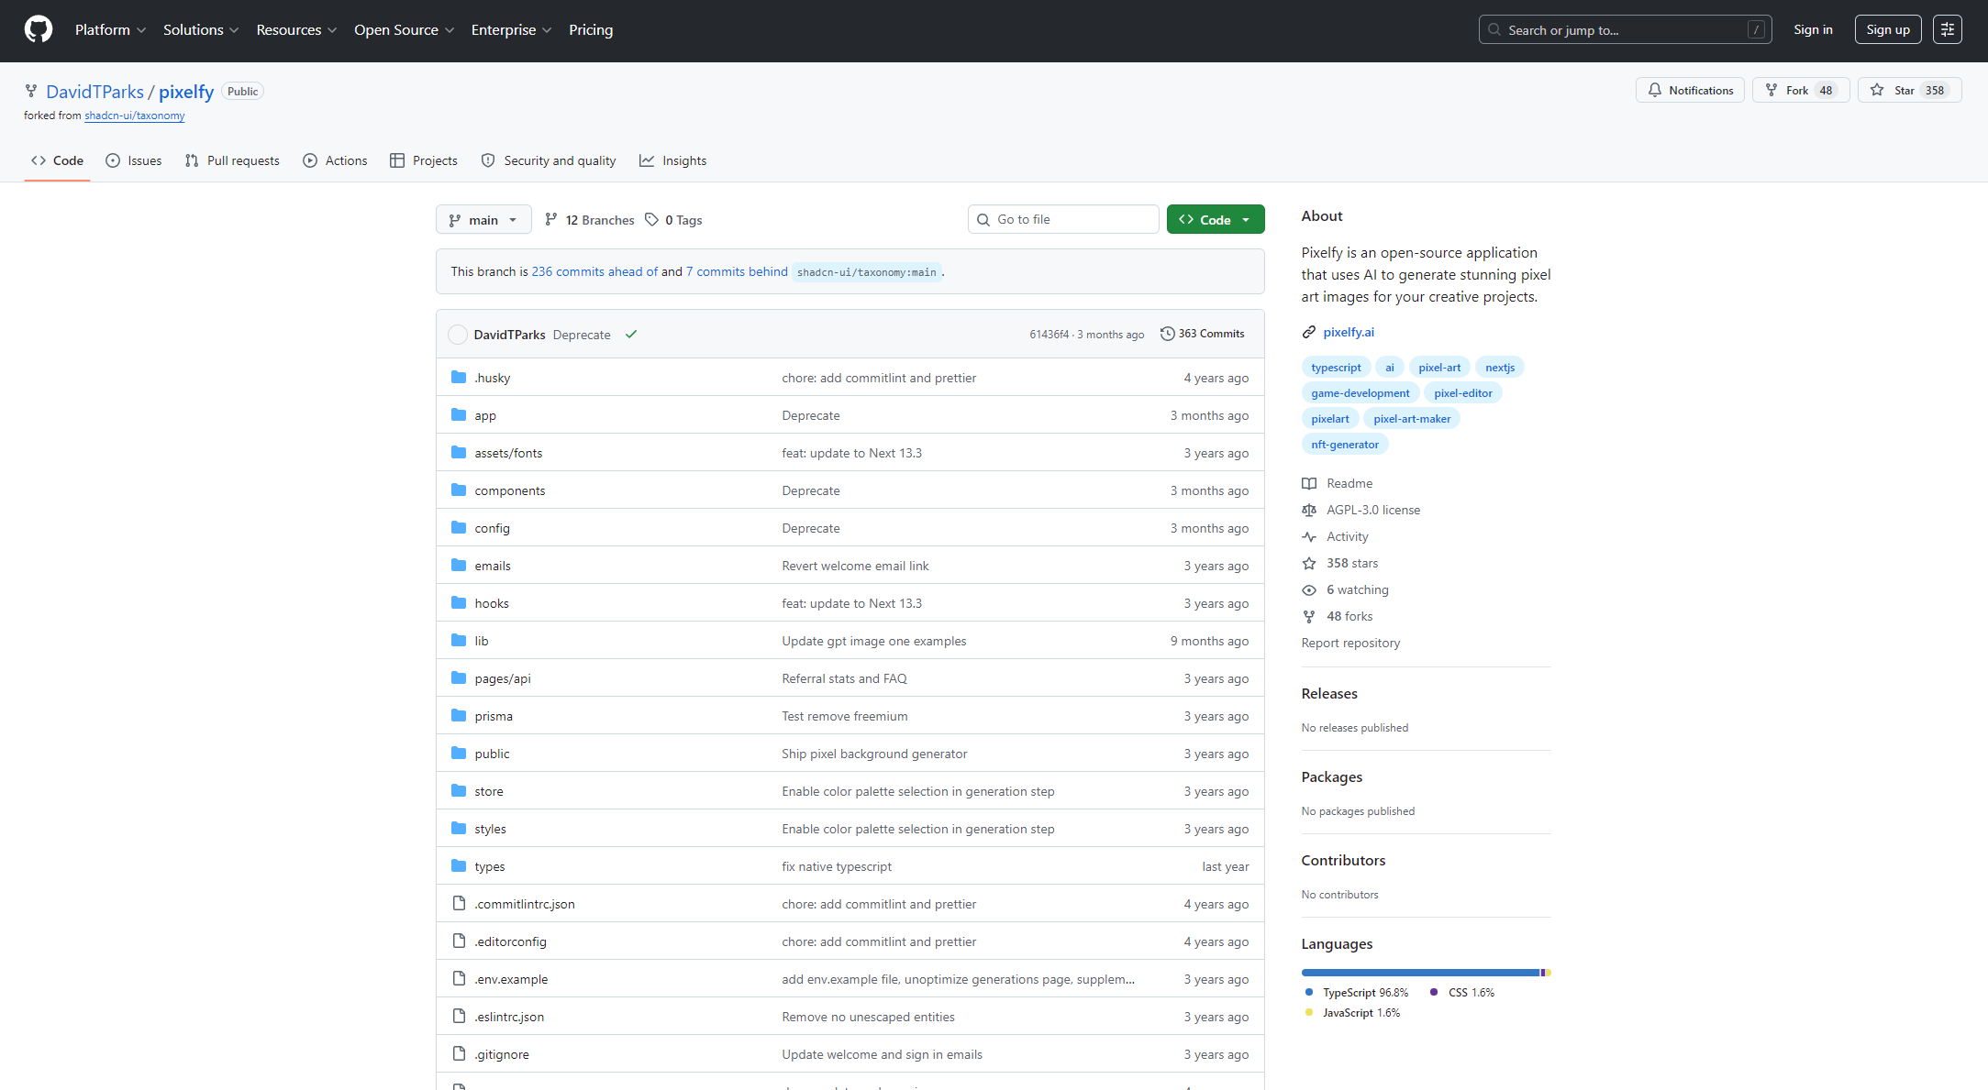Click the search magnifier icon in header

click(x=1494, y=30)
